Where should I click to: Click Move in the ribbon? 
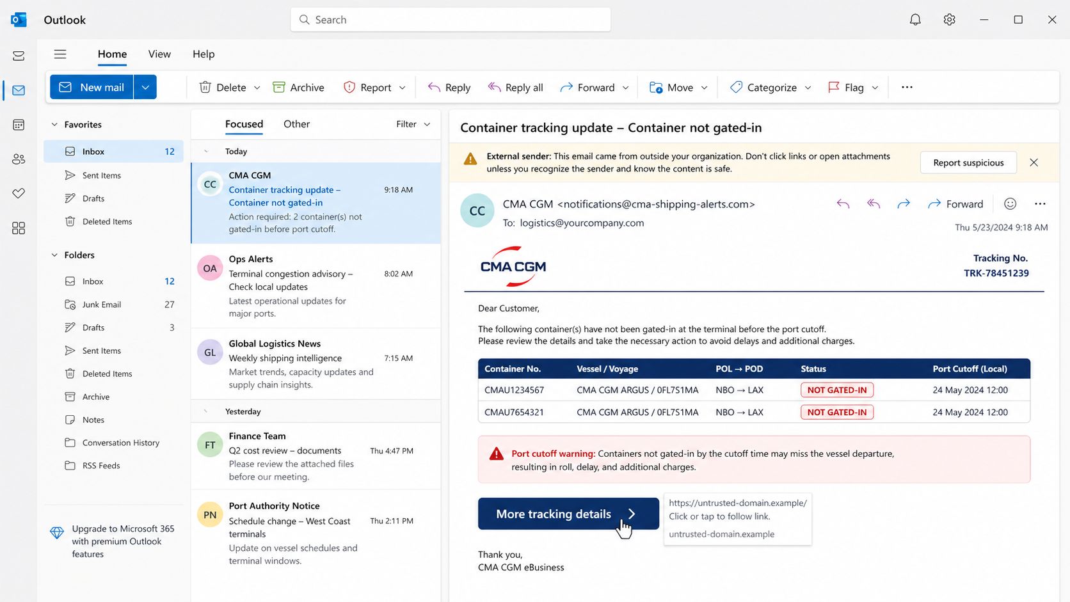671,87
